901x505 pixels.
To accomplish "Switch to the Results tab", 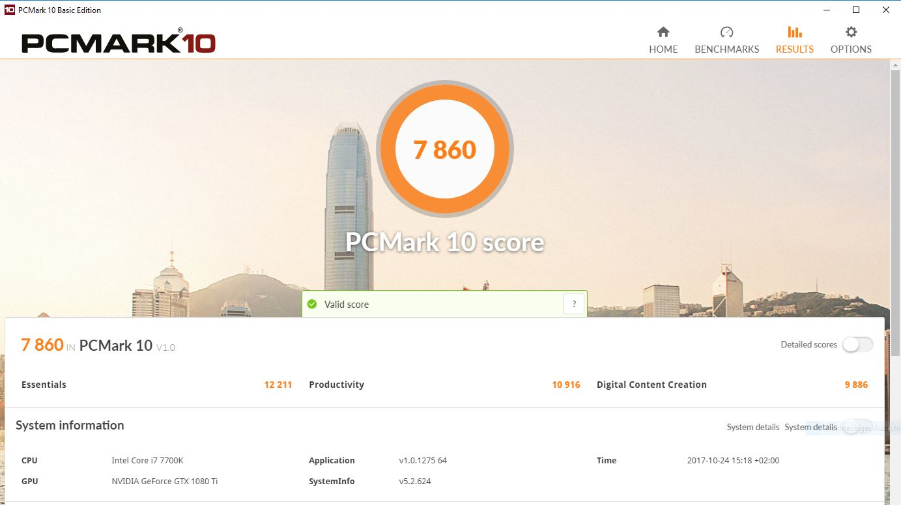I will tap(794, 40).
